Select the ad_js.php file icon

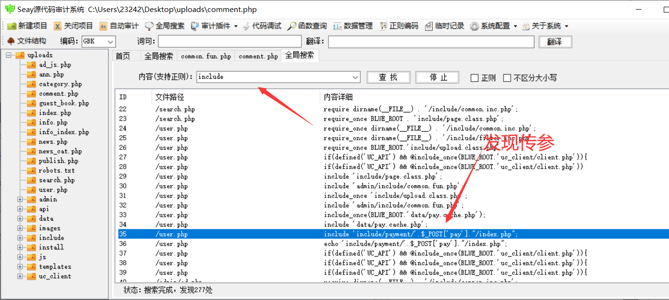click(31, 65)
